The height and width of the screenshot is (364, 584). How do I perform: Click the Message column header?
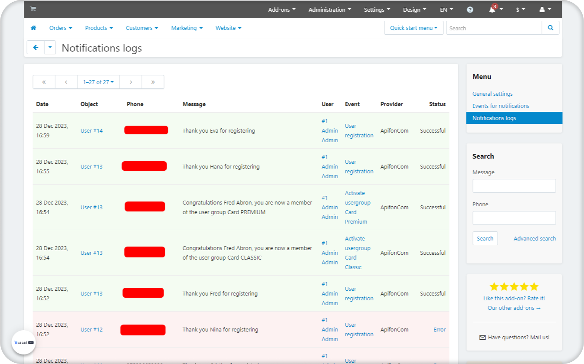tap(194, 104)
